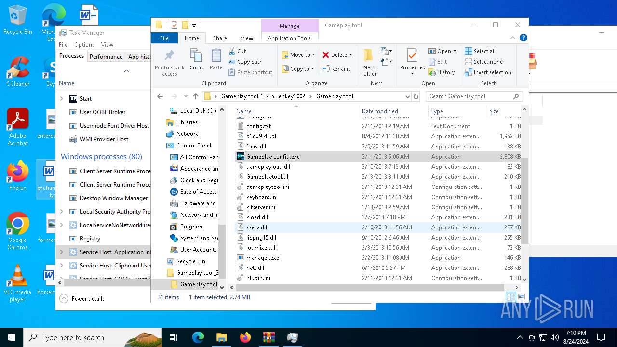
Task: Open the Move to dropdown
Action: coord(298,55)
